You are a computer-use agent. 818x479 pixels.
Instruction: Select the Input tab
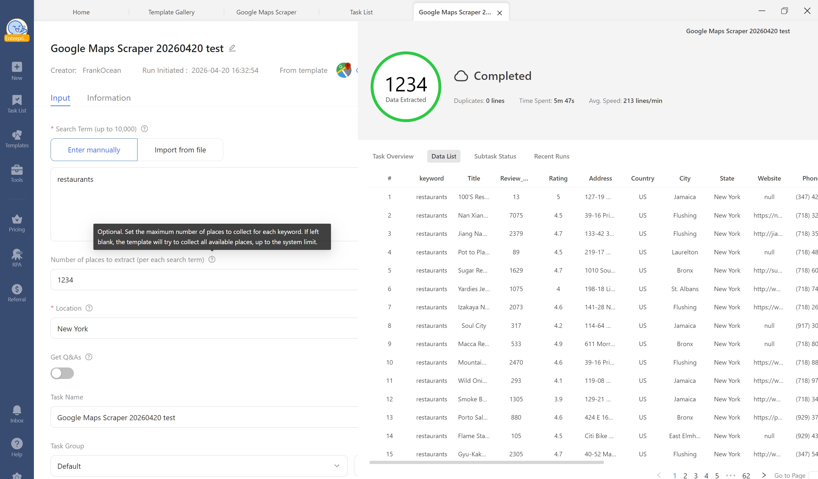(60, 98)
